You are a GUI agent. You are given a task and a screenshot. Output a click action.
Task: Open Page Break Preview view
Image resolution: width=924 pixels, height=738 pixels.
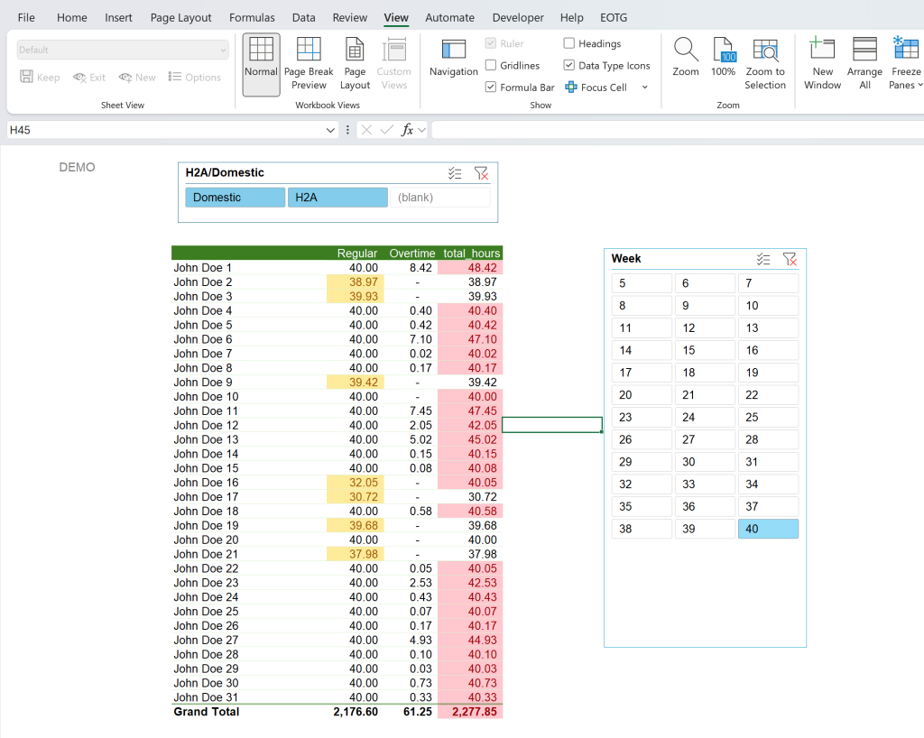pos(309,64)
